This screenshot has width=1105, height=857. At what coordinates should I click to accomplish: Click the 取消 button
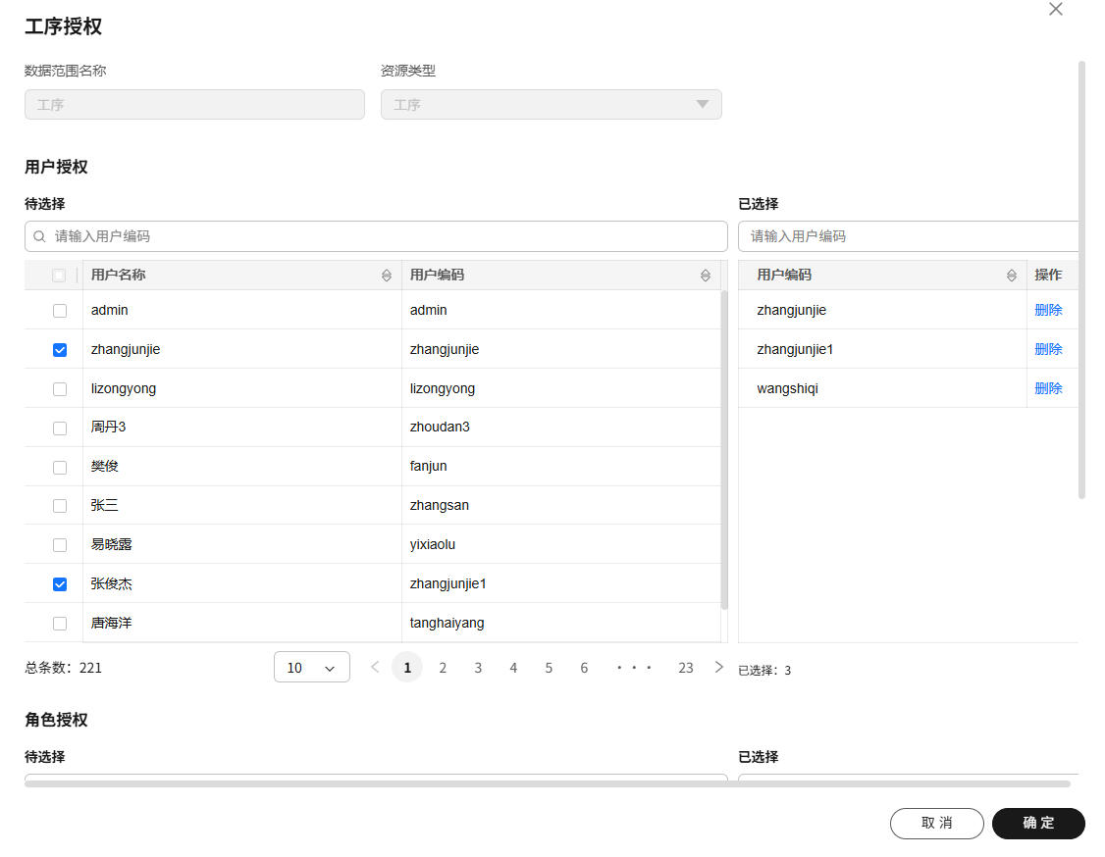pos(936,824)
